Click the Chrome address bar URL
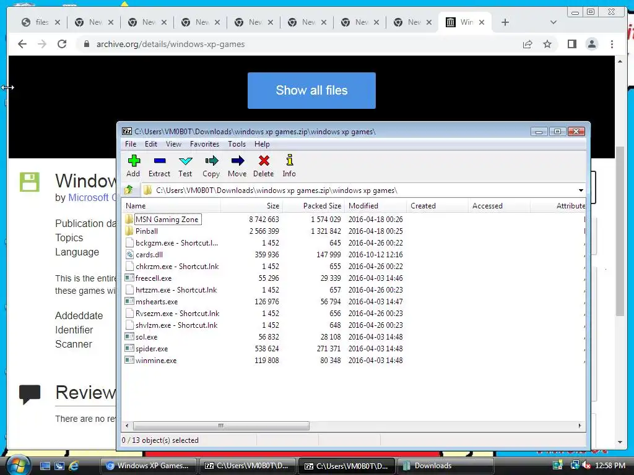 pos(170,44)
